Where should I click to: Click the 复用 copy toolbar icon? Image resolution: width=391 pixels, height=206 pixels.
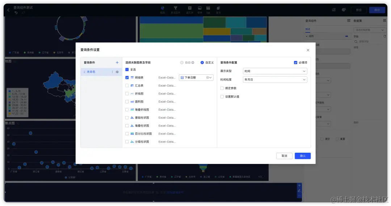[x=218, y=8]
